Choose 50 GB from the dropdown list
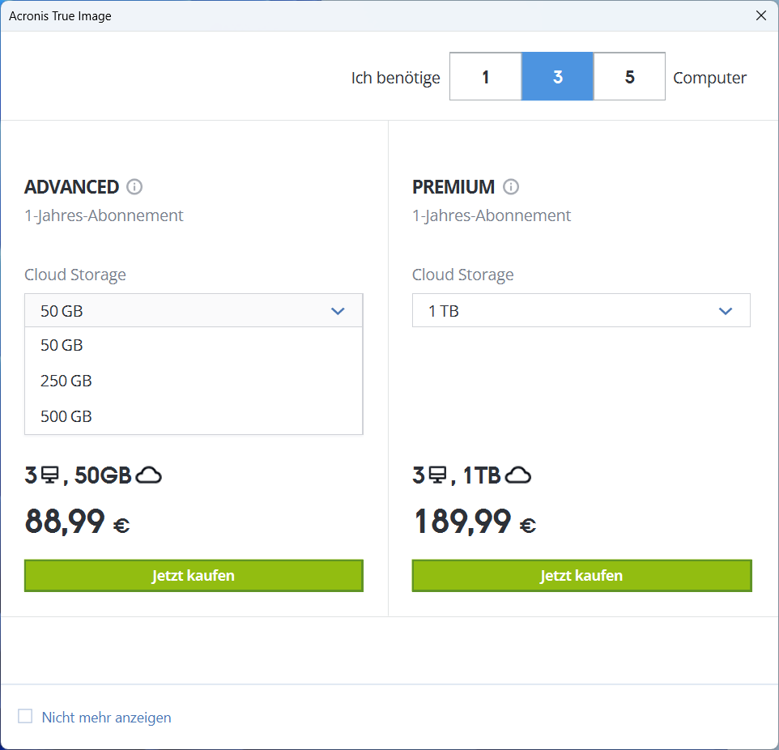Screen dimensions: 779x750 194,345
